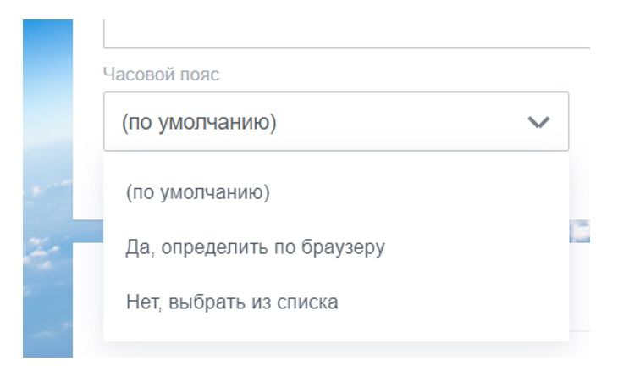This screenshot has width=618, height=388.
Task: Click the chevron arrow in timezone dropdown
Action: click(538, 123)
